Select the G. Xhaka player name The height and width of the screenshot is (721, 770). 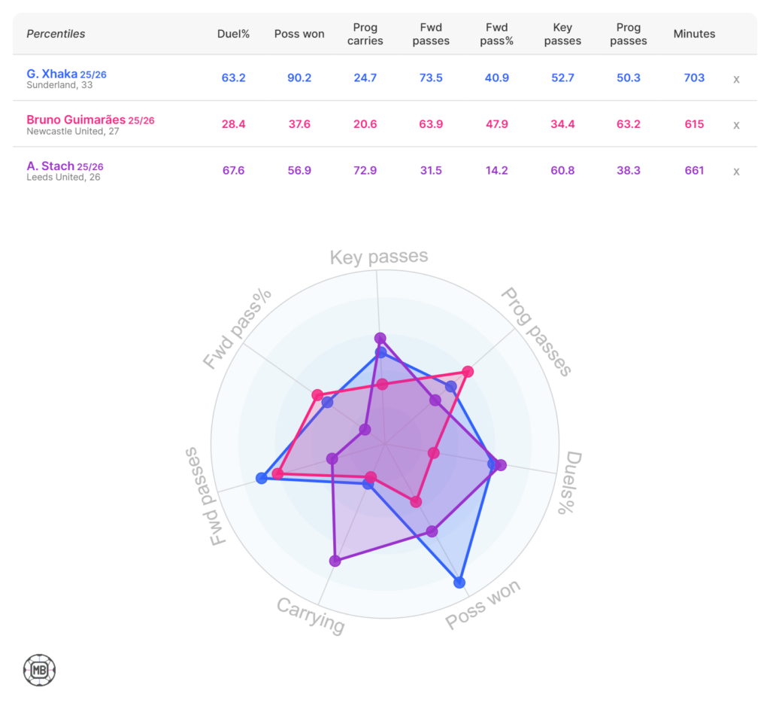(52, 74)
